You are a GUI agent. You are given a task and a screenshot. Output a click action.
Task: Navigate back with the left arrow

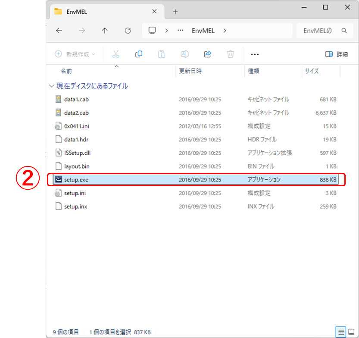(x=59, y=31)
